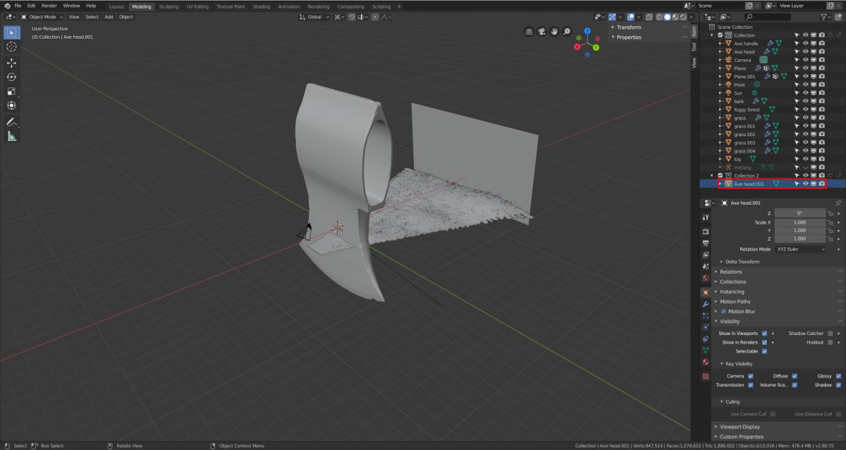The width and height of the screenshot is (846, 450).
Task: Open Object Data mesh properties tab
Action: tap(705, 351)
